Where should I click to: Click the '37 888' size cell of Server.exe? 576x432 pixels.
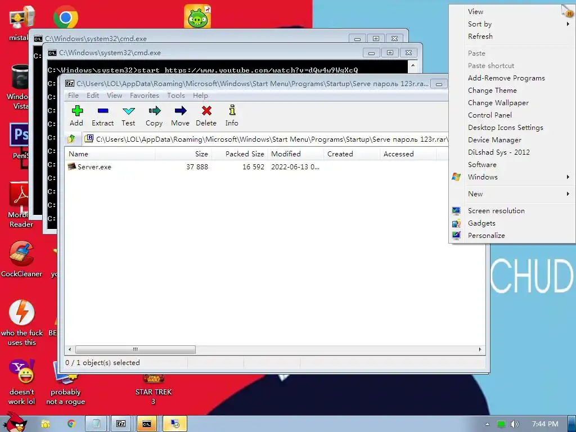point(197,166)
